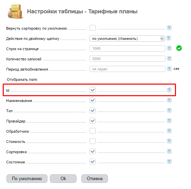Enable the Обработчики column checkbox
This screenshot has width=191, height=189.
[93, 131]
